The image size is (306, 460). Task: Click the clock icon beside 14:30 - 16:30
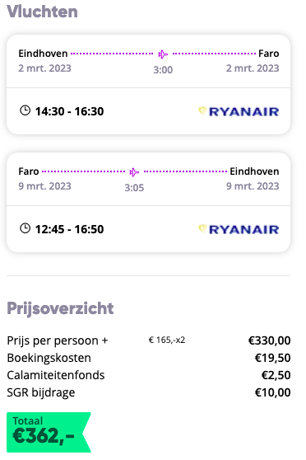pyautogui.click(x=25, y=110)
